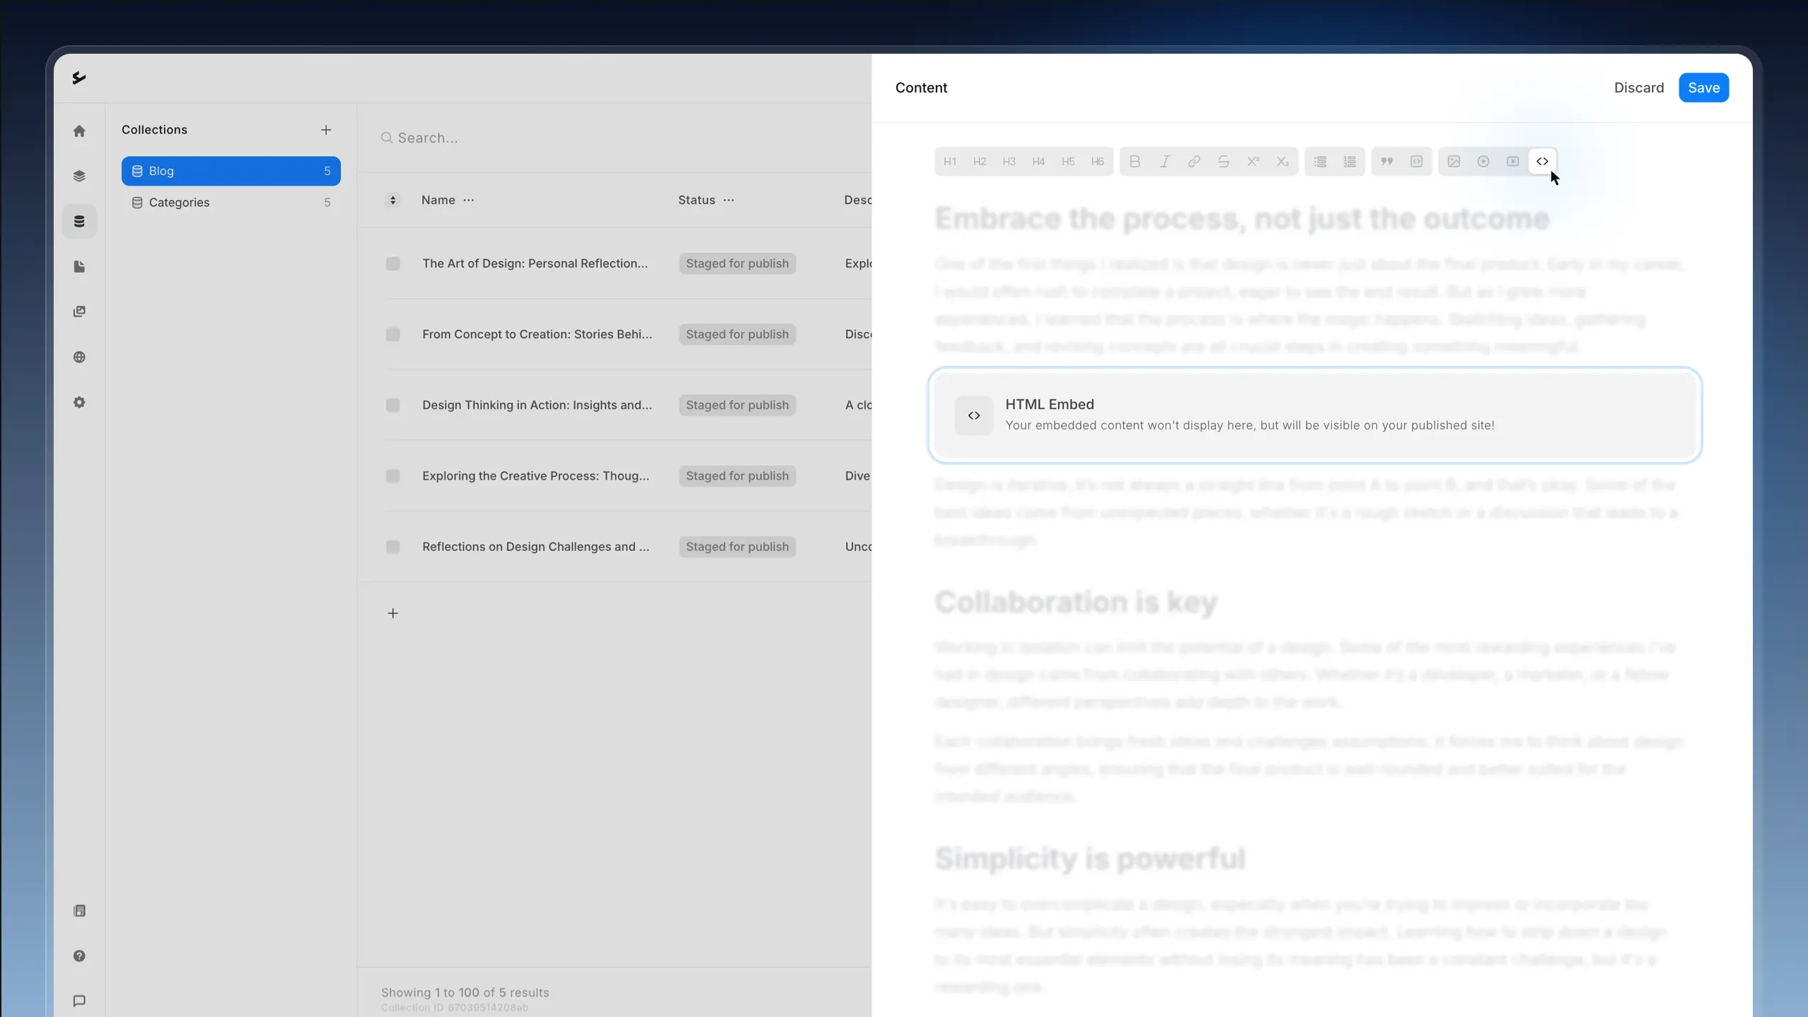The image size is (1808, 1017).
Task: Open the globe/localization section in the sidebar
Action: tap(80, 358)
